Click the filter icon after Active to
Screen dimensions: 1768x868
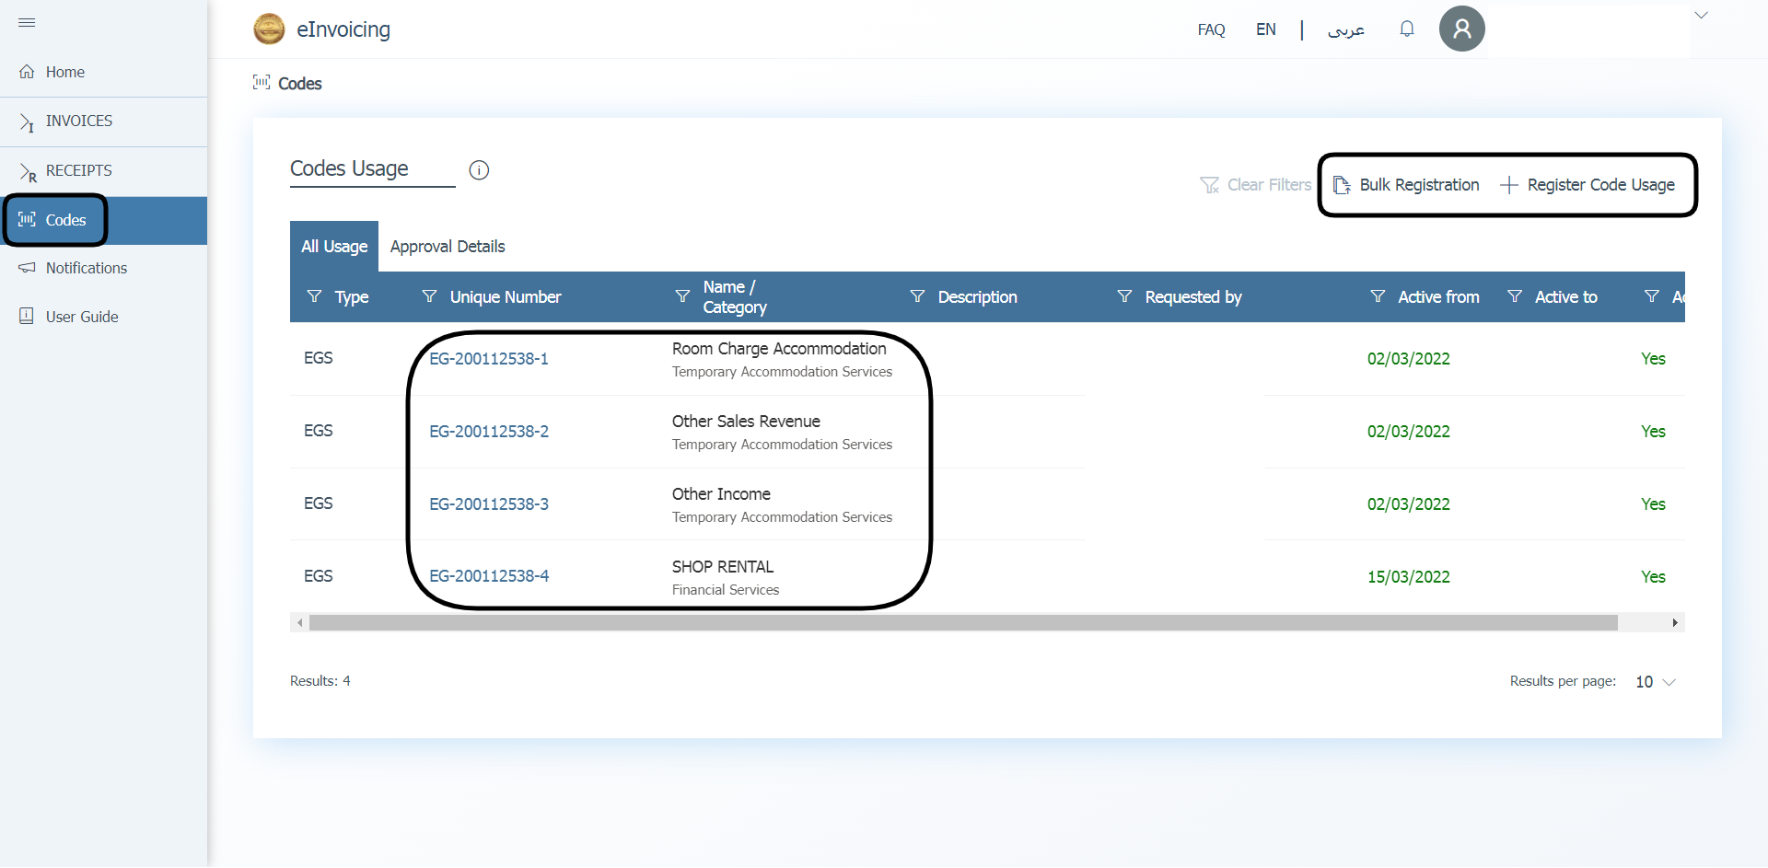pyautogui.click(x=1652, y=296)
